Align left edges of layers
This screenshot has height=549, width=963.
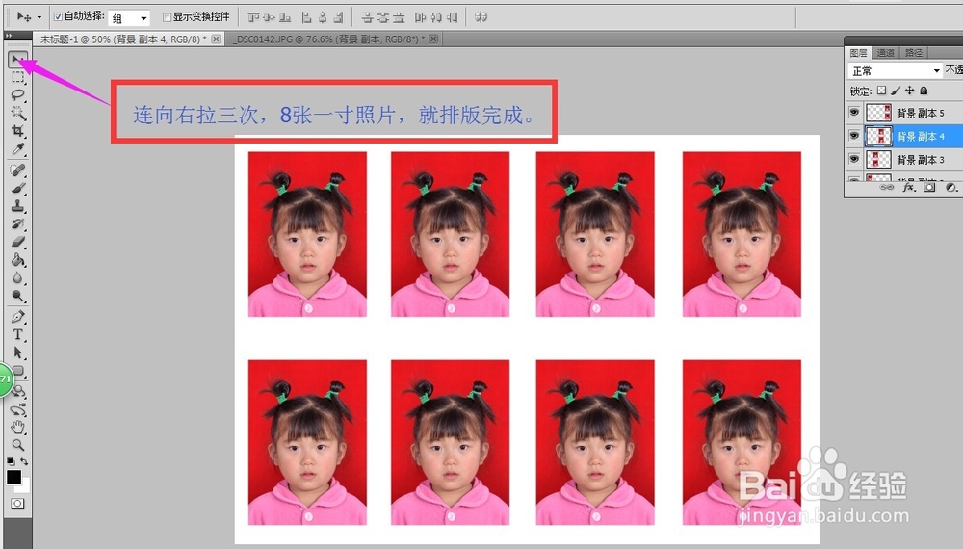pyautogui.click(x=306, y=17)
